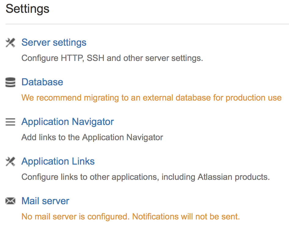Click the Settings page heading

tap(27, 9)
